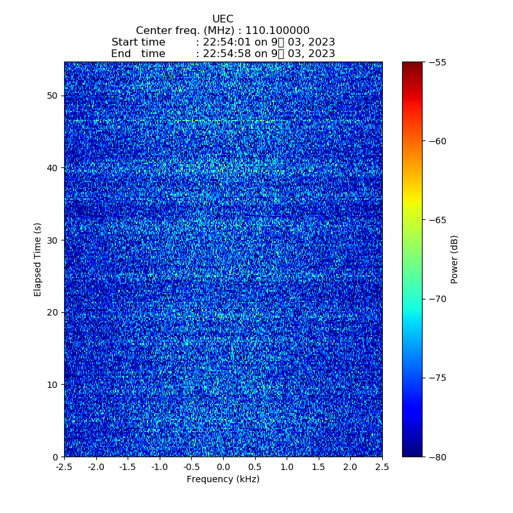
Task: Click the Elapsed Time (s) axis label
Action: click(38, 259)
